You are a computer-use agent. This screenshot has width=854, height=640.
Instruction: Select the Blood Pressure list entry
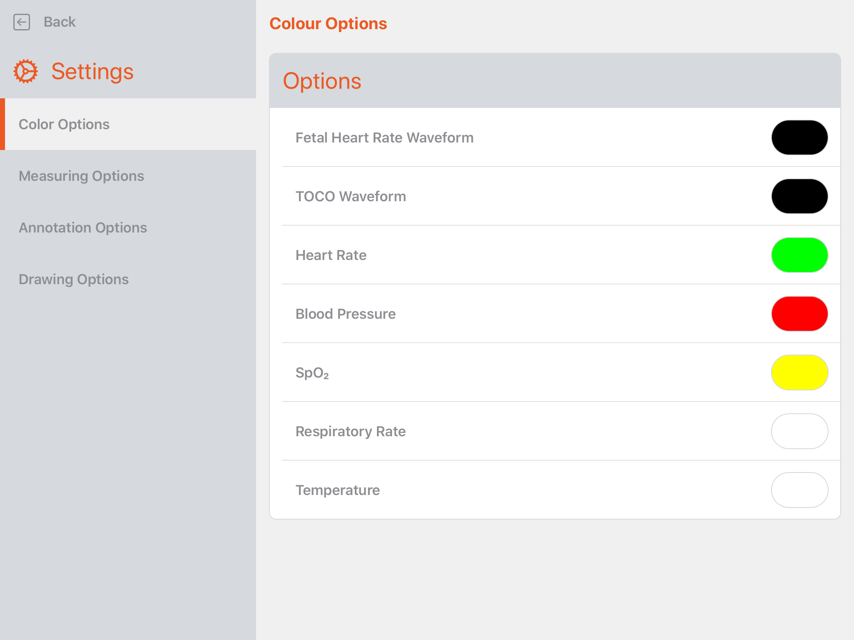(345, 314)
